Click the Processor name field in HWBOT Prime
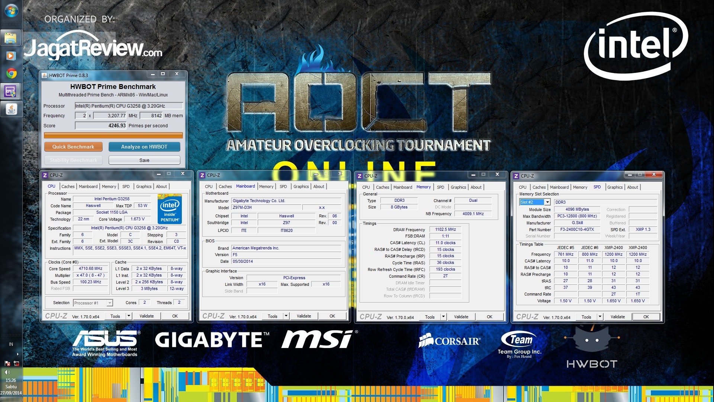714x402 pixels. coord(129,106)
